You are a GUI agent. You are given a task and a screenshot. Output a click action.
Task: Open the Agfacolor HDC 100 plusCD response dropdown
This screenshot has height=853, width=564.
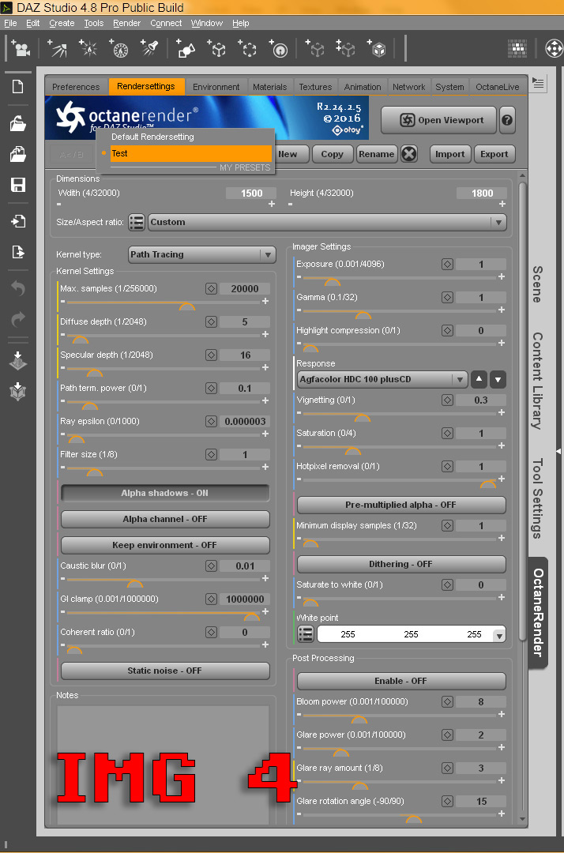(x=382, y=379)
